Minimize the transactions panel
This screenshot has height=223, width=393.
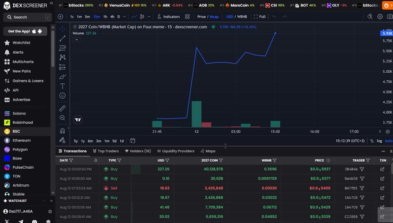click(383, 151)
